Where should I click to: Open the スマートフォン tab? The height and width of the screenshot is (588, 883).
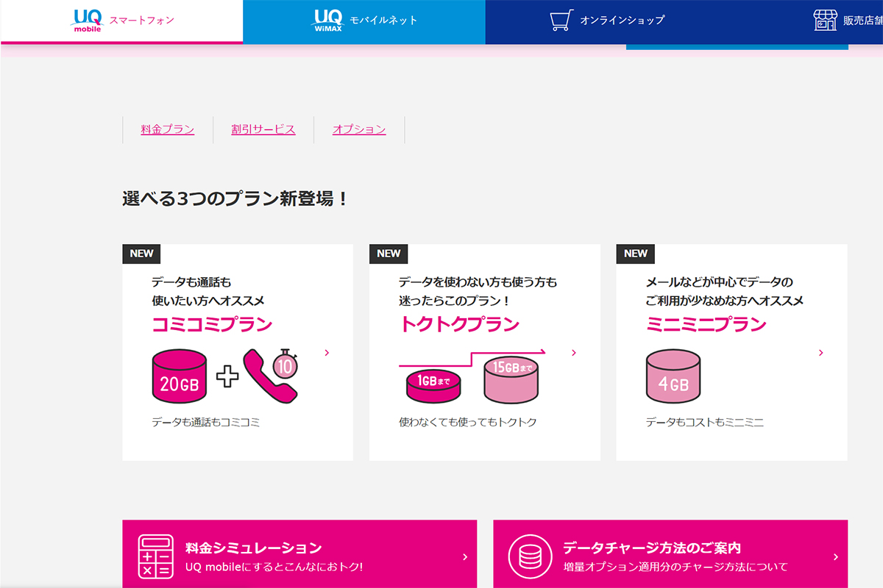point(121,21)
